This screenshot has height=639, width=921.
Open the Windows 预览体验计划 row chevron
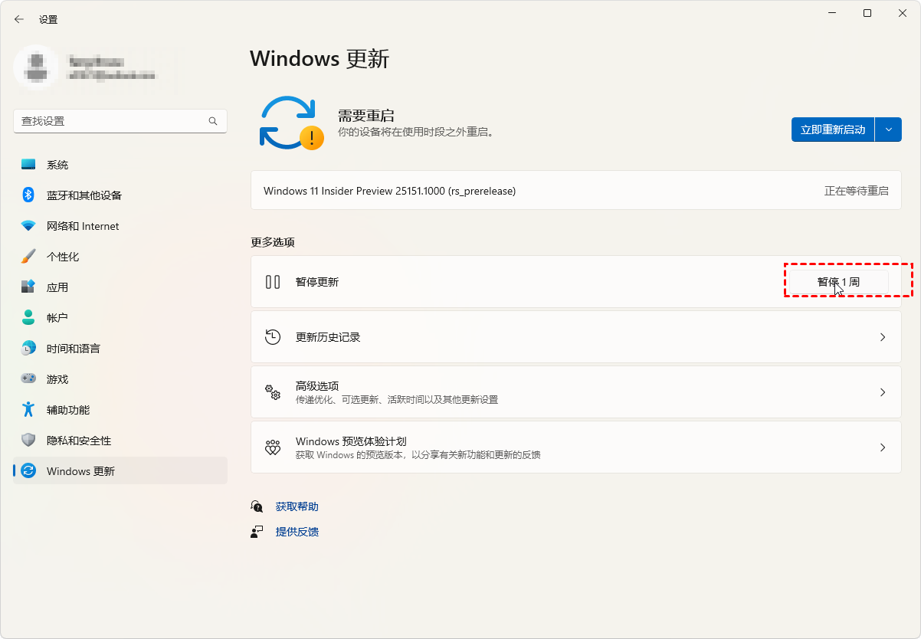click(883, 447)
